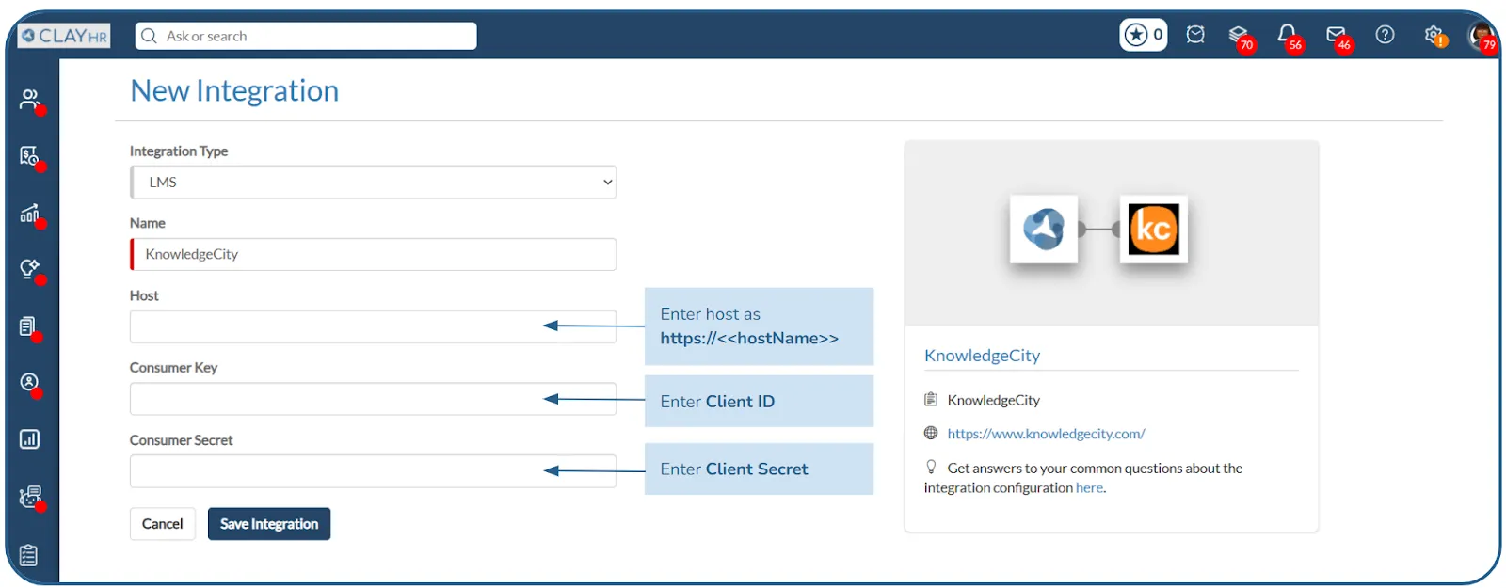Click the New Integration page heading
This screenshot has width=1506, height=588.
click(x=234, y=90)
